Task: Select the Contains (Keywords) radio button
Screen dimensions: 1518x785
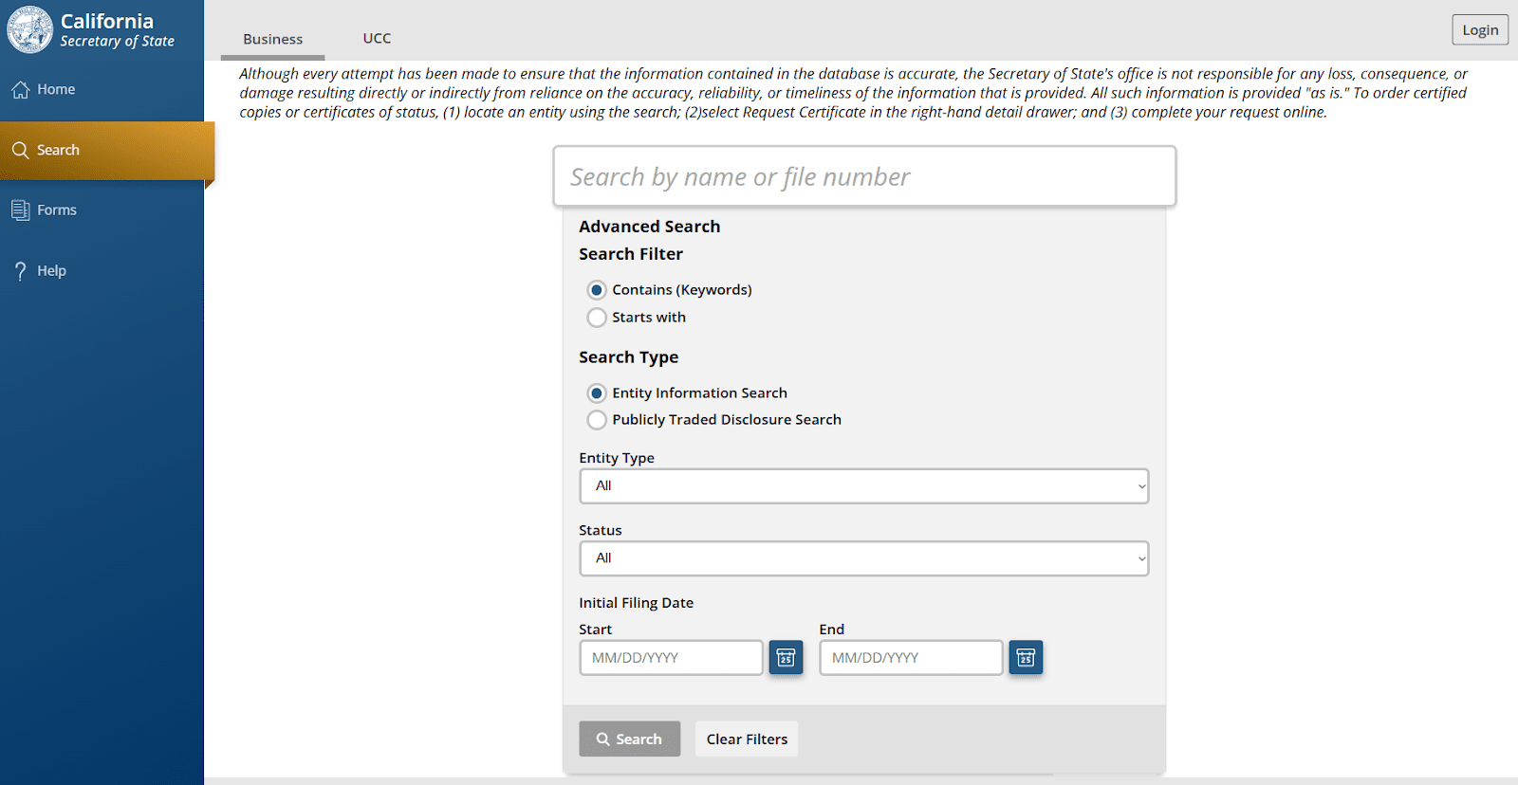Action: (597, 290)
